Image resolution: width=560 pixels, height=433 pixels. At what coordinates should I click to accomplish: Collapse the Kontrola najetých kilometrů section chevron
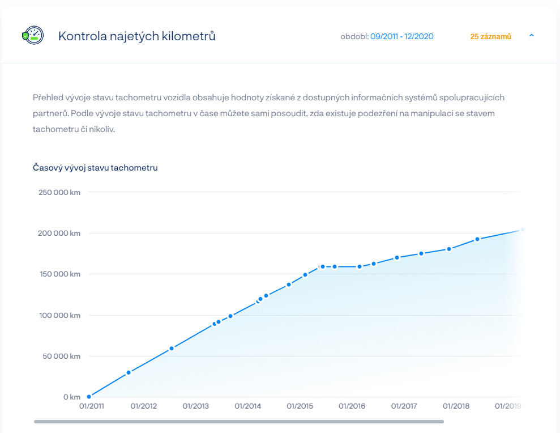click(532, 35)
